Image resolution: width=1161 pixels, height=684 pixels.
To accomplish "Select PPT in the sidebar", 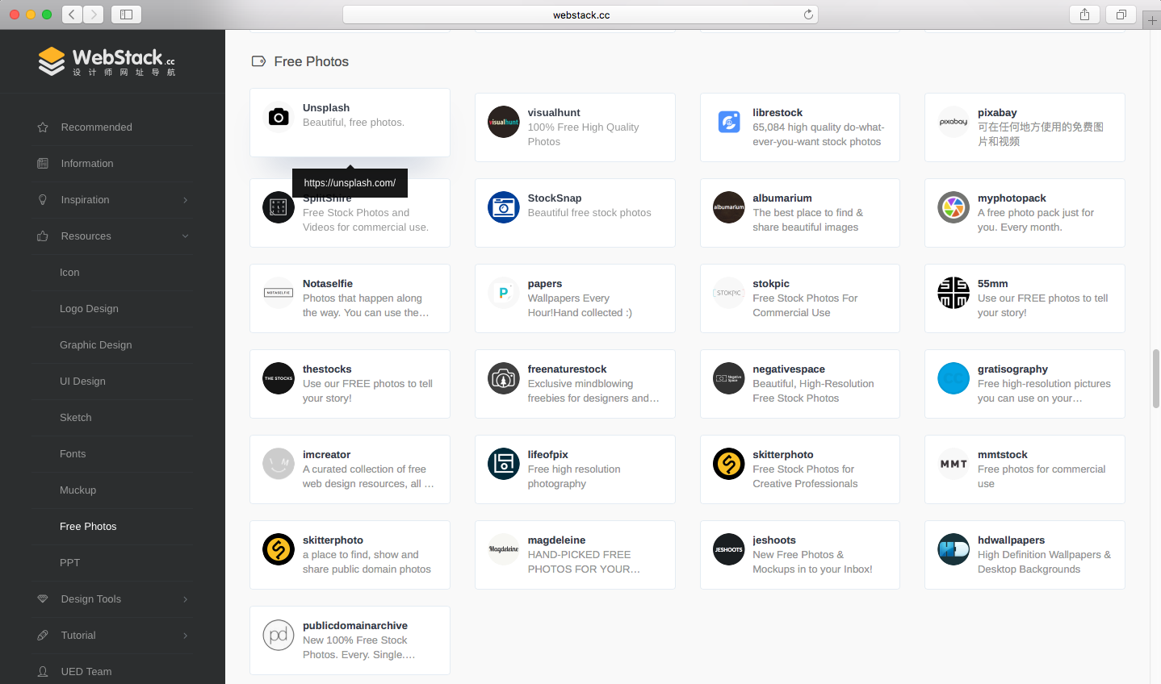I will click(69, 562).
